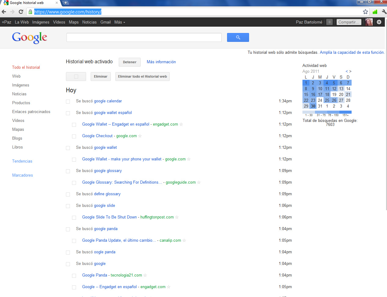Open the 'google calendar' search link

pyautogui.click(x=108, y=101)
